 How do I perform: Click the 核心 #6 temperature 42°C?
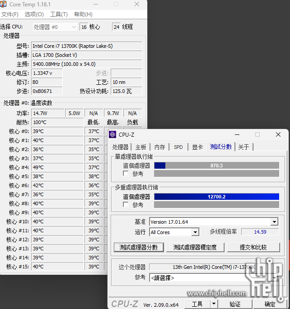click(x=57, y=186)
